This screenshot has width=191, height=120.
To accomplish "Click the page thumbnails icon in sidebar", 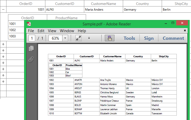I will (x=31, y=48).
